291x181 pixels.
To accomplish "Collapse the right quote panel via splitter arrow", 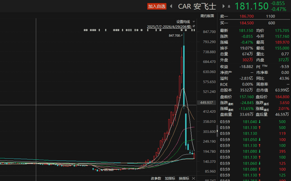I will [217, 131].
